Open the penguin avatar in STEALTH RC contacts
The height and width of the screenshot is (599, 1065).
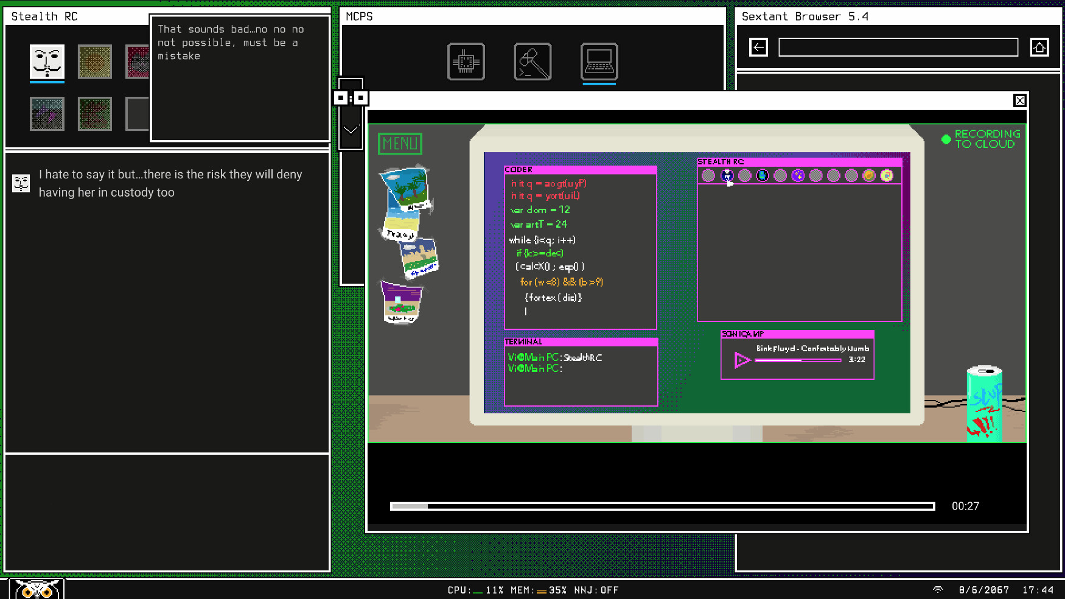(762, 175)
